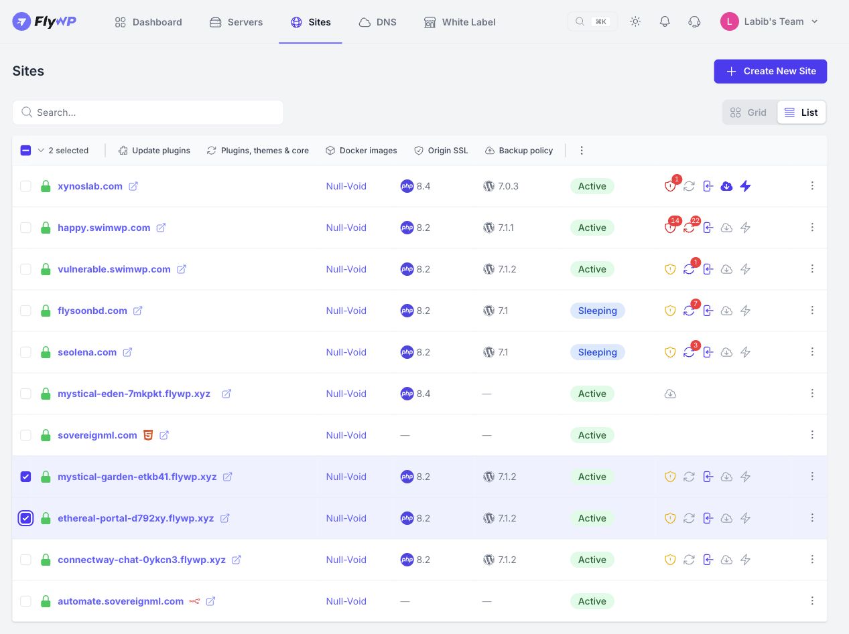Click Plugins, themes & core bulk action
The image size is (849, 634).
258,151
